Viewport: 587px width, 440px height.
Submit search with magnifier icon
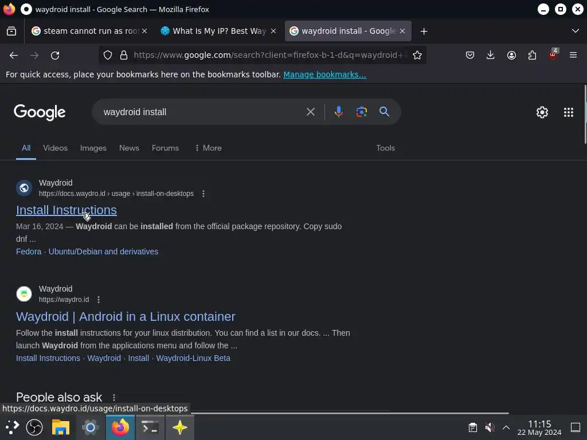(x=384, y=112)
